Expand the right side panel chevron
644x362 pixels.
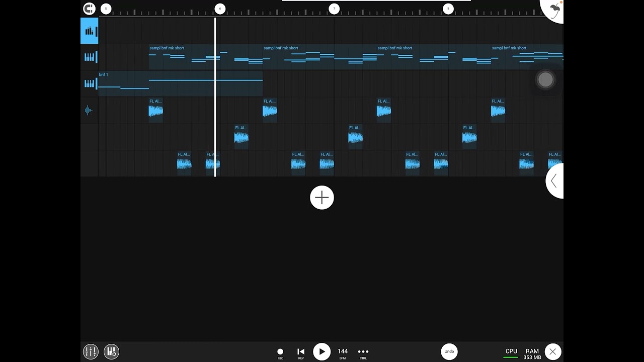click(x=554, y=181)
